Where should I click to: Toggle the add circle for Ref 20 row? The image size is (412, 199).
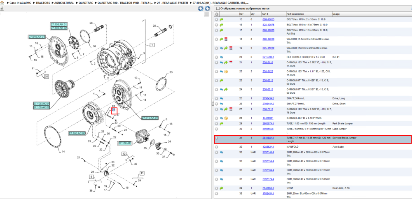point(217,57)
